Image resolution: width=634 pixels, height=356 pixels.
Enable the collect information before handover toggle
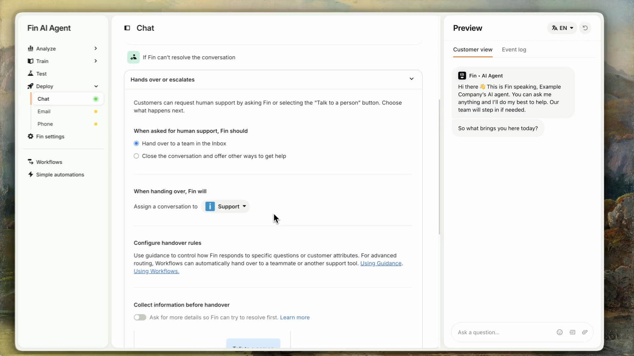coord(140,317)
